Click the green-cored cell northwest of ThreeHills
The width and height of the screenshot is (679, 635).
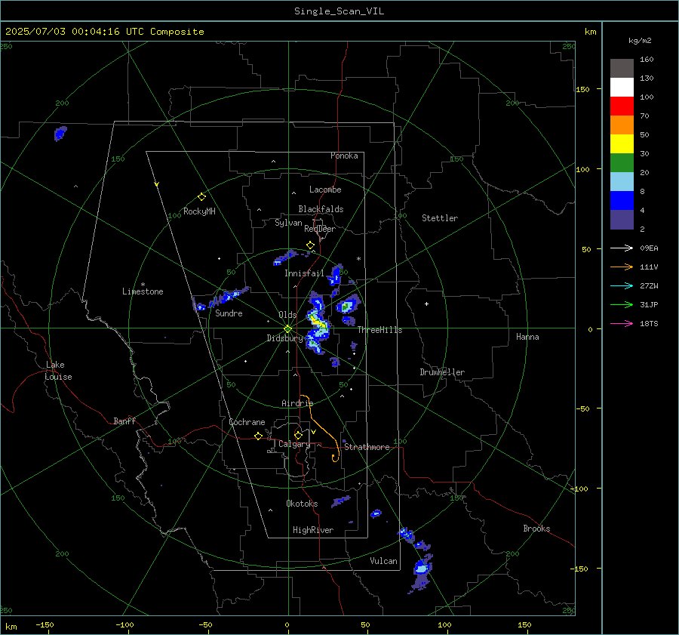coord(346,307)
